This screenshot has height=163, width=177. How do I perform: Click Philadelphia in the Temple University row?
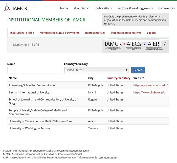click(96, 111)
